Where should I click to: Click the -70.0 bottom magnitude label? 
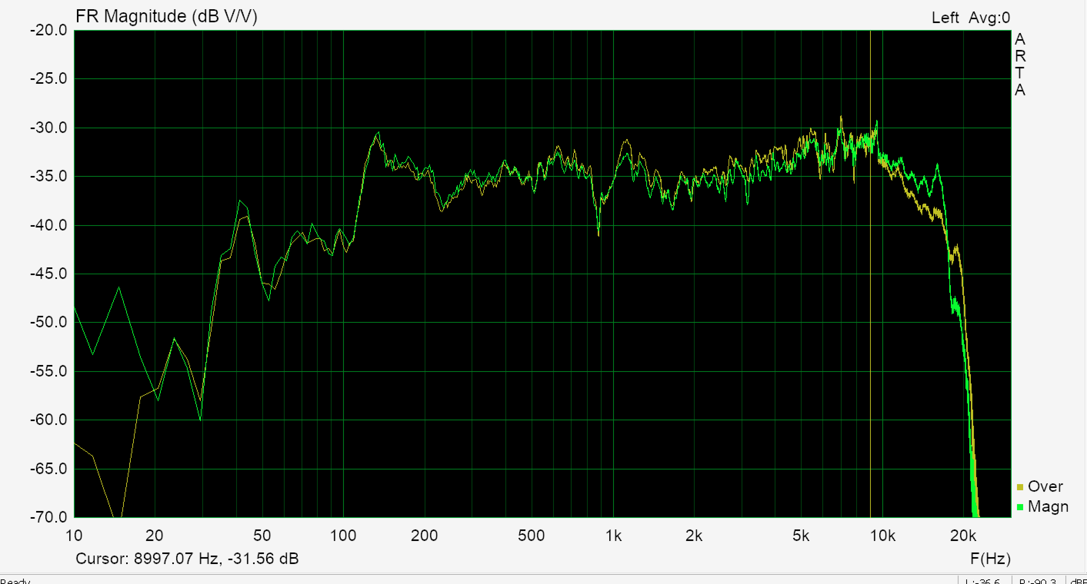tap(48, 517)
